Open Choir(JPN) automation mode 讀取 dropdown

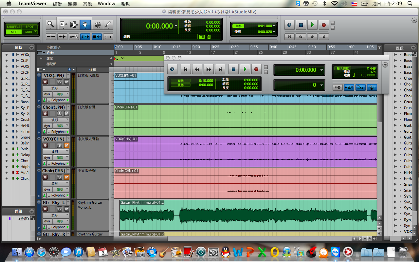click(x=61, y=126)
